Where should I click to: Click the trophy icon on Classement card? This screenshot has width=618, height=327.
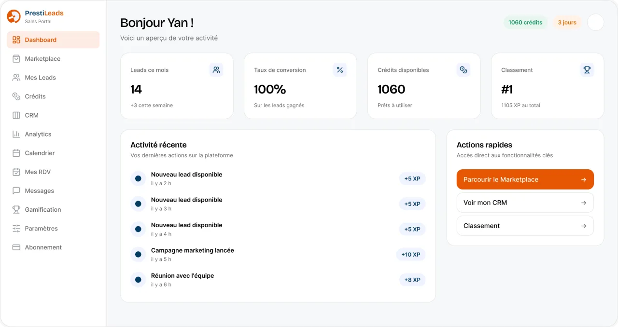587,70
